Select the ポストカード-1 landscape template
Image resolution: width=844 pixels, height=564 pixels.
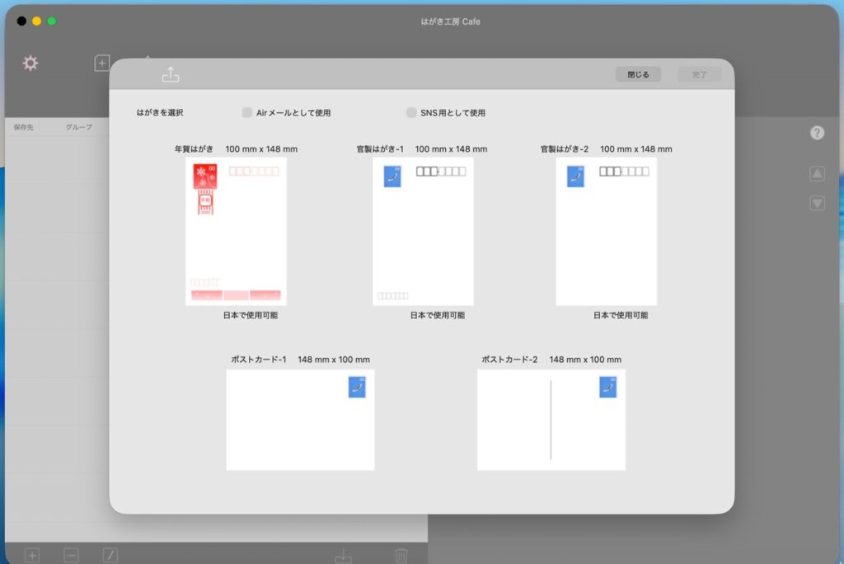pyautogui.click(x=300, y=420)
